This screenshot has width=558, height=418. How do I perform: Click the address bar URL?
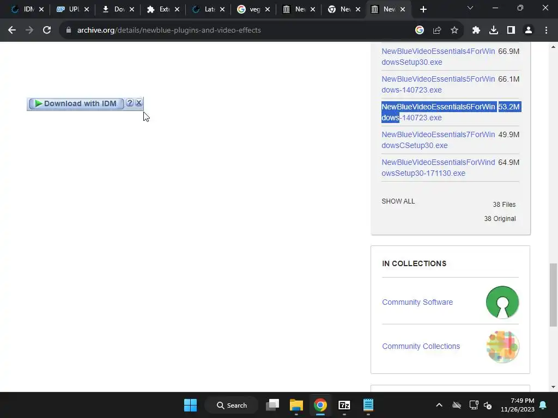(169, 30)
